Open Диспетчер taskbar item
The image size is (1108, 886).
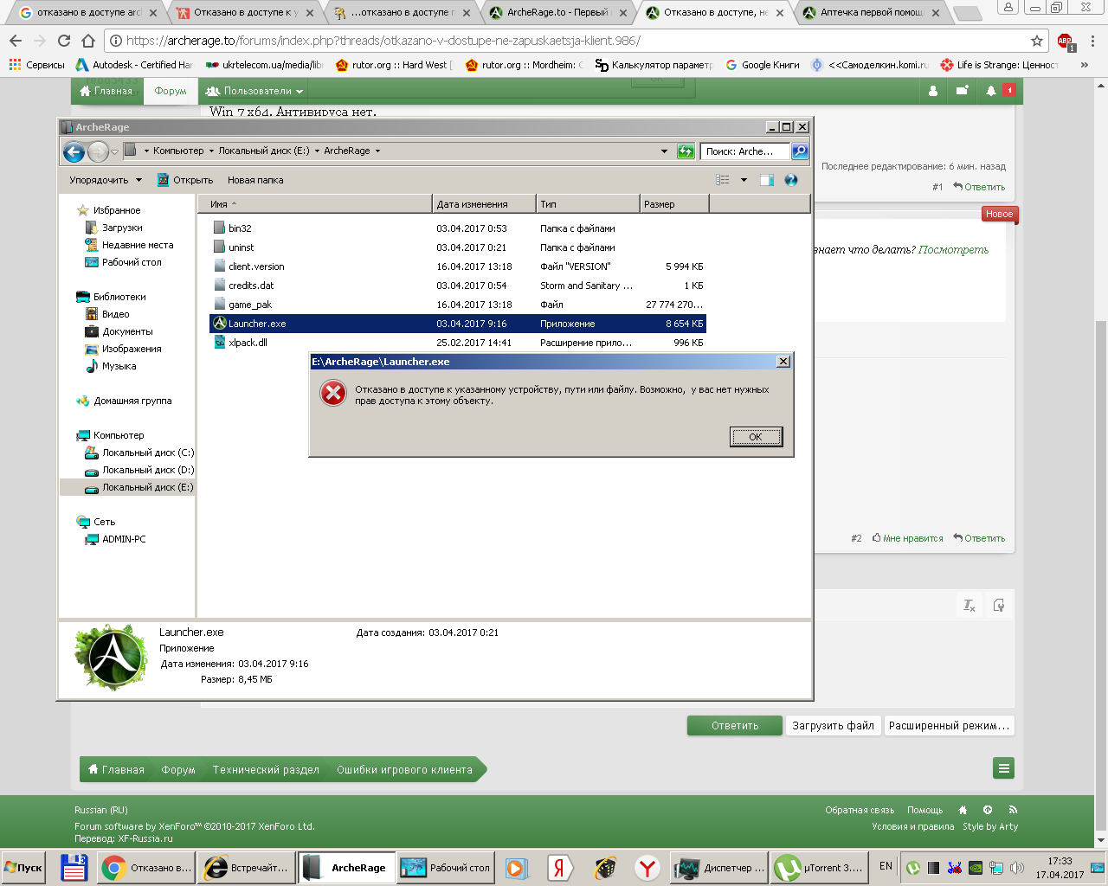point(720,868)
